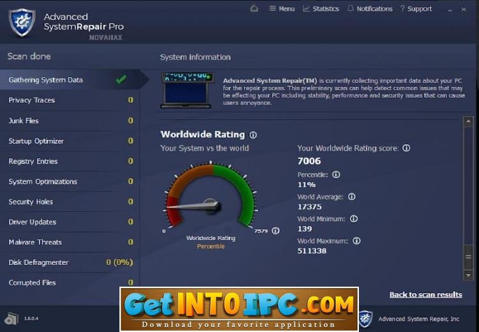Select Junk Files in the scan list
This screenshot has width=479, height=332.
coord(70,121)
